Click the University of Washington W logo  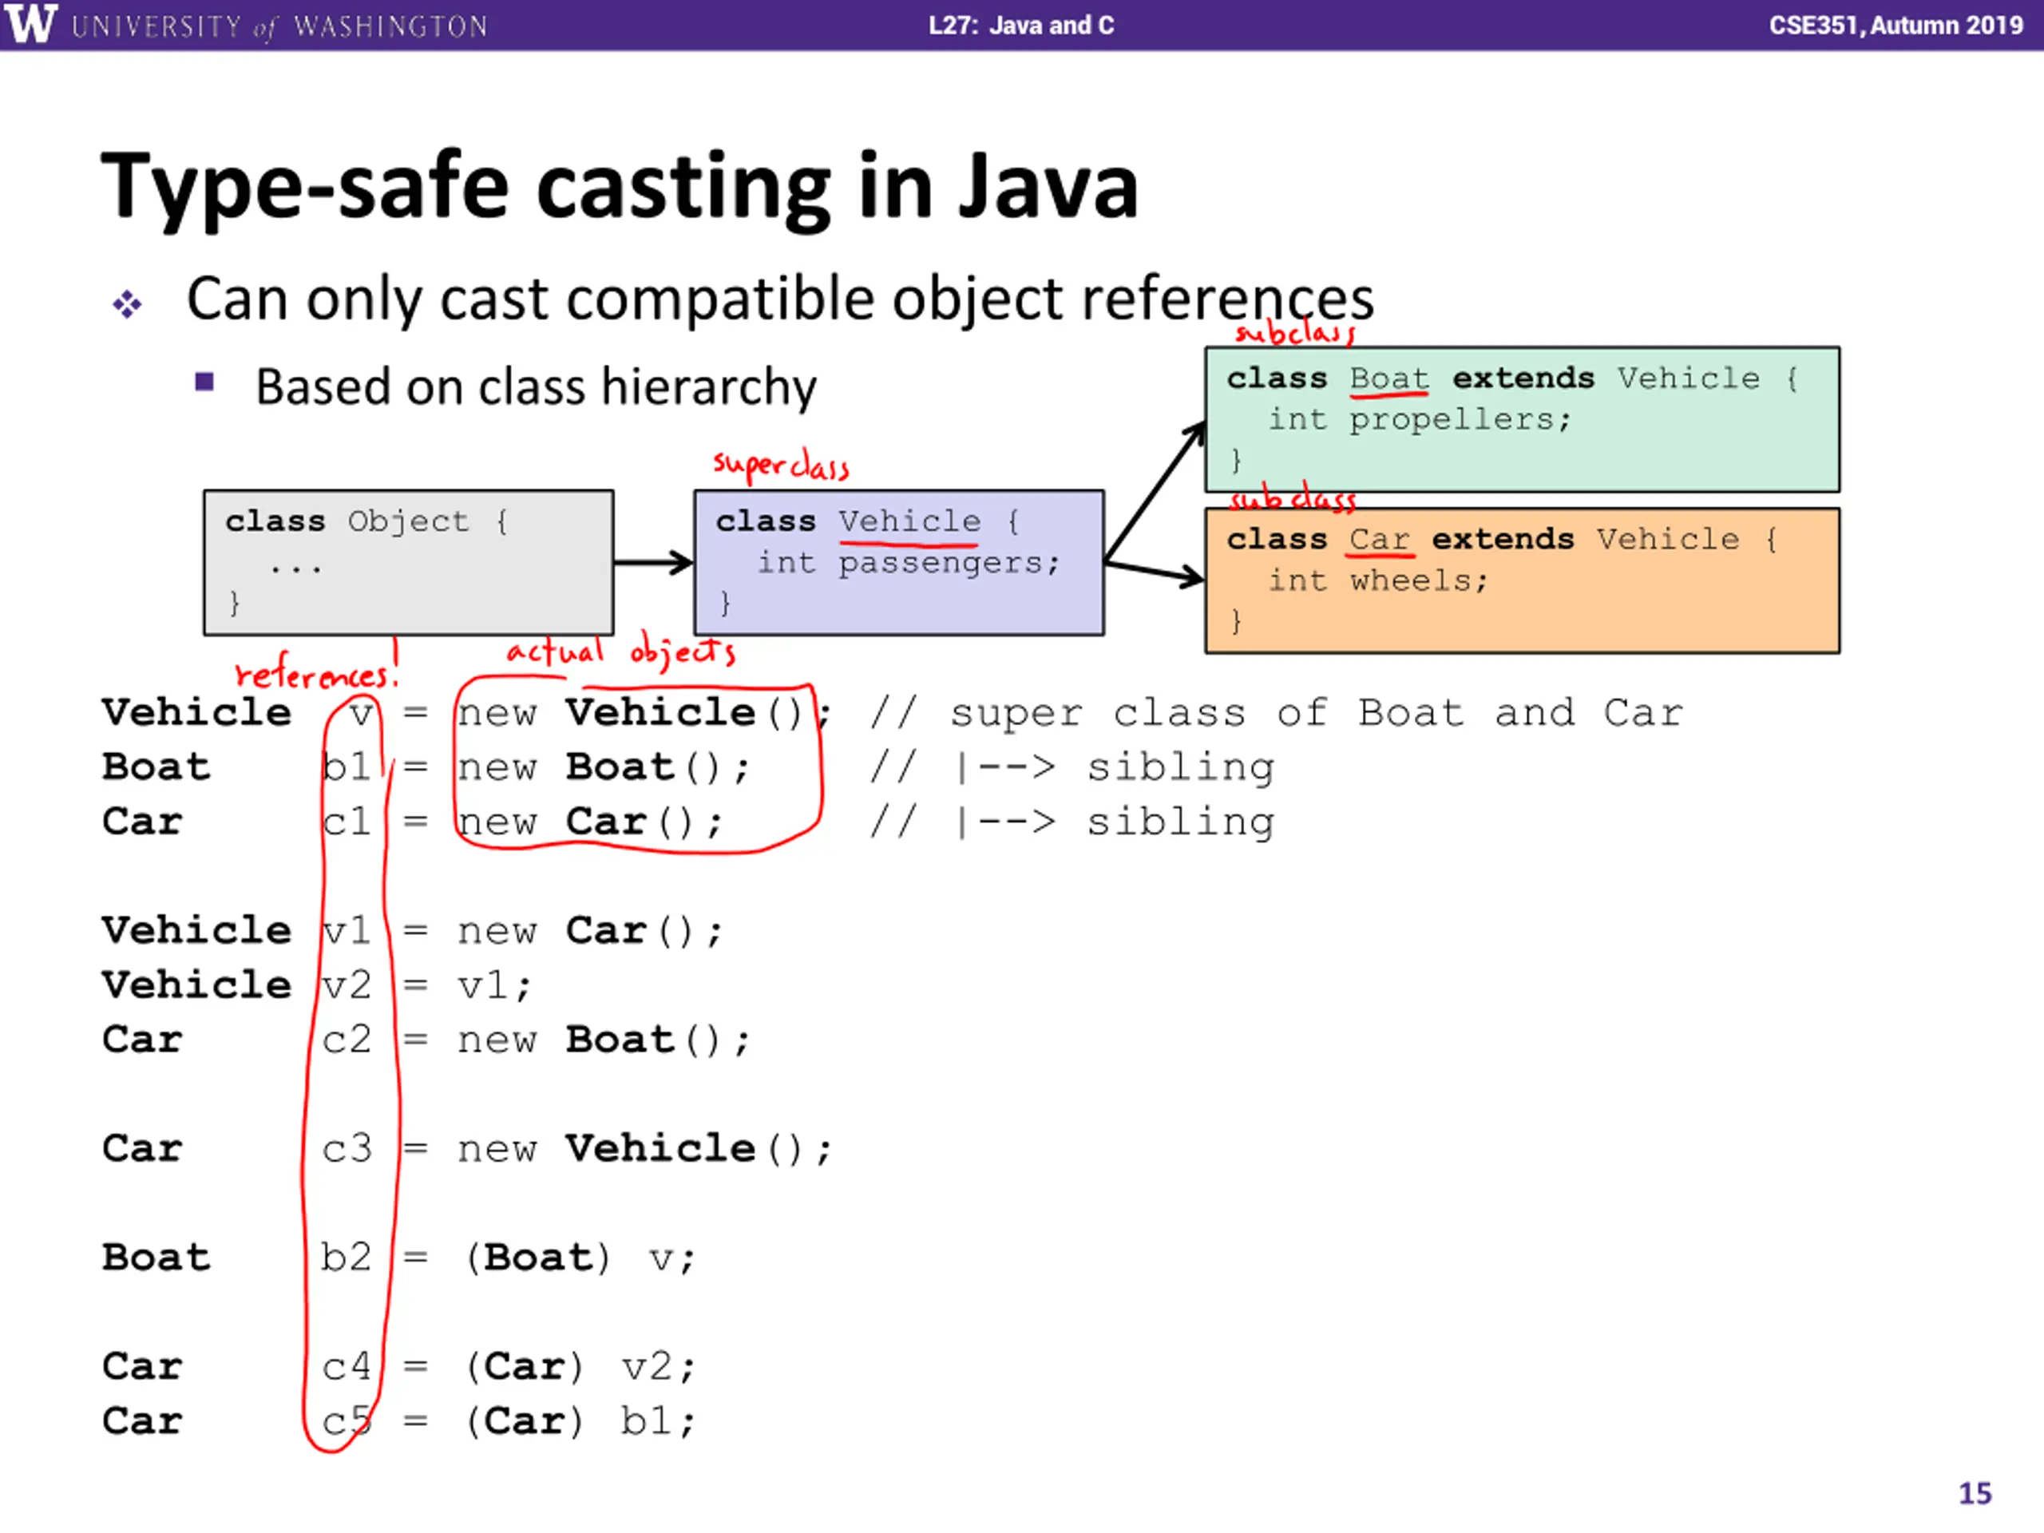pyautogui.click(x=30, y=24)
